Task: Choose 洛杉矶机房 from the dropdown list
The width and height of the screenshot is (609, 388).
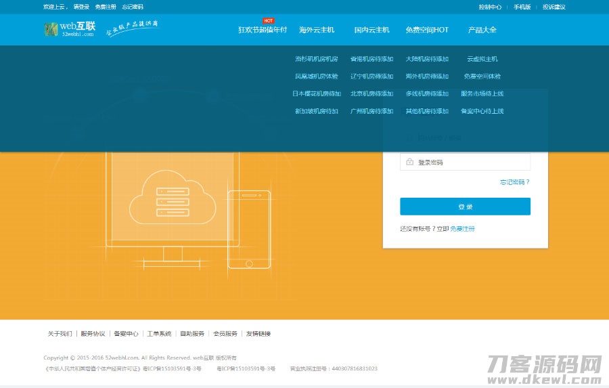Action: (316, 59)
